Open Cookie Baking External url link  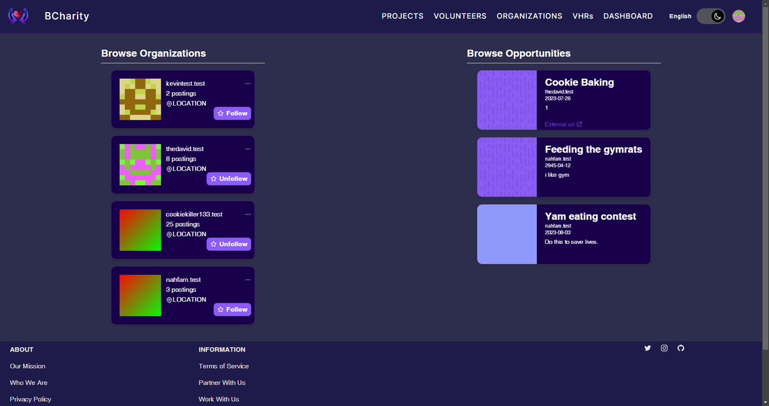tap(563, 124)
